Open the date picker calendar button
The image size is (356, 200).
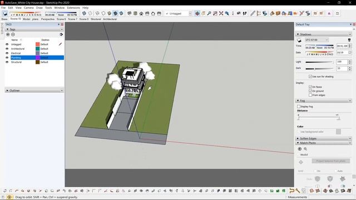[x=350, y=52]
